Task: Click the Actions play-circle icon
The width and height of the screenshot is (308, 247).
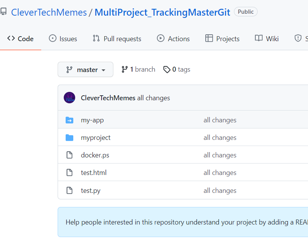Action: tap(160, 38)
